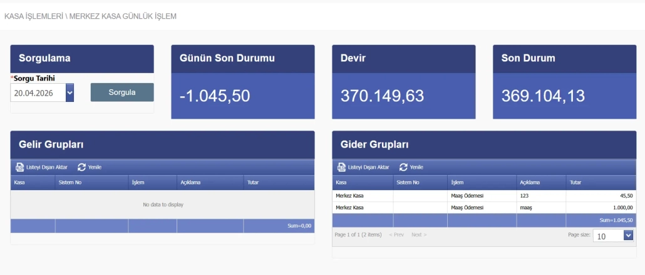Expand the Page size dropdown
Viewport: 645px width, 275px height.
pyautogui.click(x=628, y=236)
